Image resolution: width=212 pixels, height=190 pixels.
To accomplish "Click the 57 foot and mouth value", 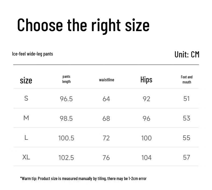I will (187, 158).
